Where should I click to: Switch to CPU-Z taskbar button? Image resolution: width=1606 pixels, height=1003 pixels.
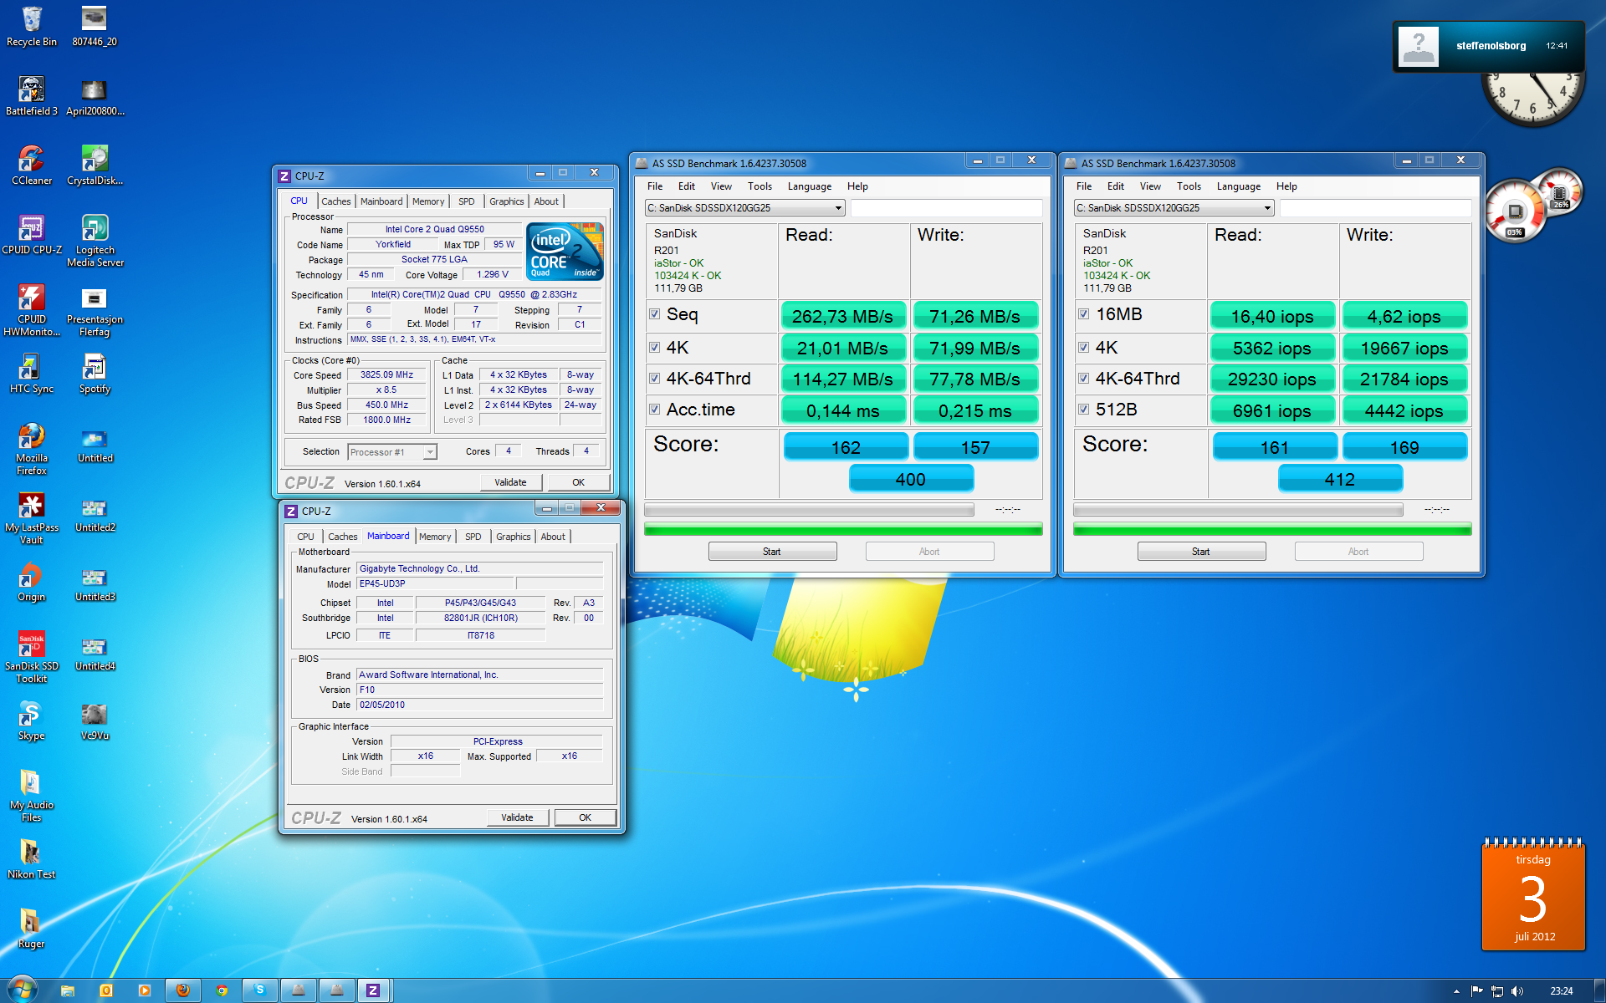tap(373, 990)
